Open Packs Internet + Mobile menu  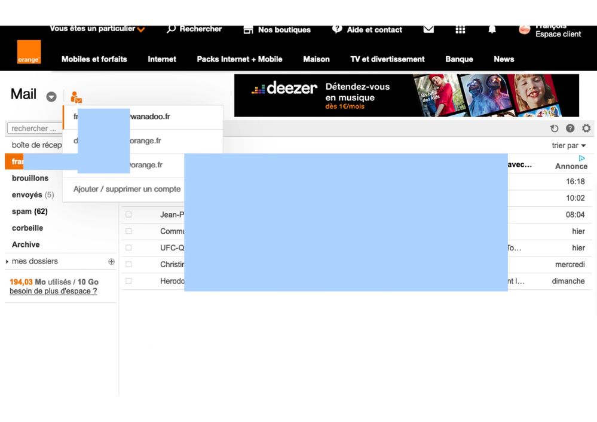(240, 59)
